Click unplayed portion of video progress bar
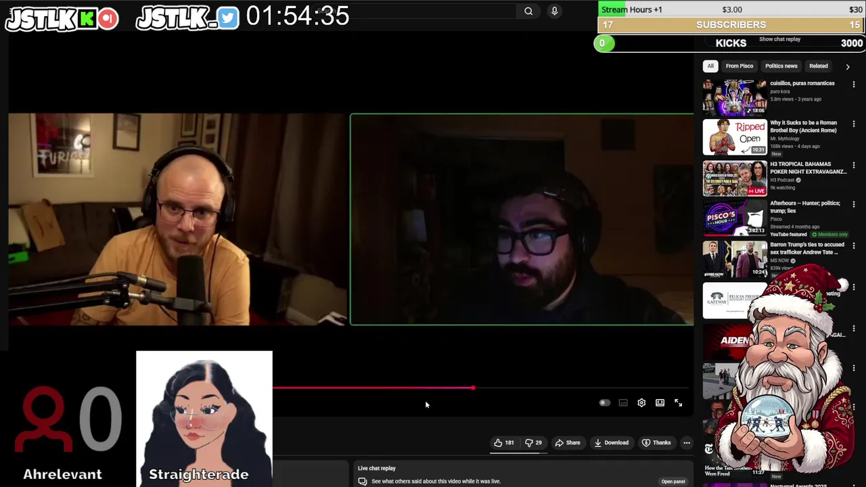This screenshot has width=866, height=487. pos(582,388)
